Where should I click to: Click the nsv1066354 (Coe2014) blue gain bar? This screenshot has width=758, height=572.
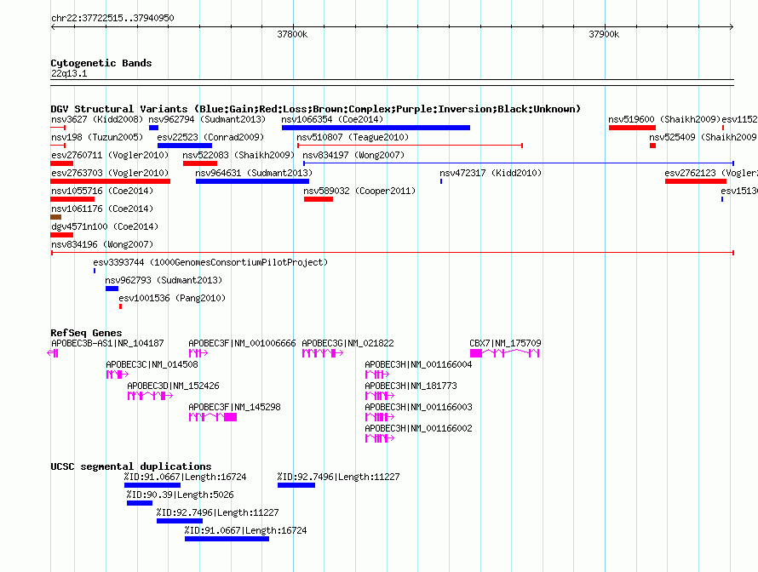click(x=376, y=128)
